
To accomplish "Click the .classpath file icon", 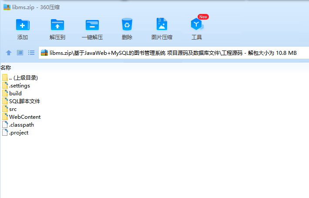I will [x=5, y=124].
